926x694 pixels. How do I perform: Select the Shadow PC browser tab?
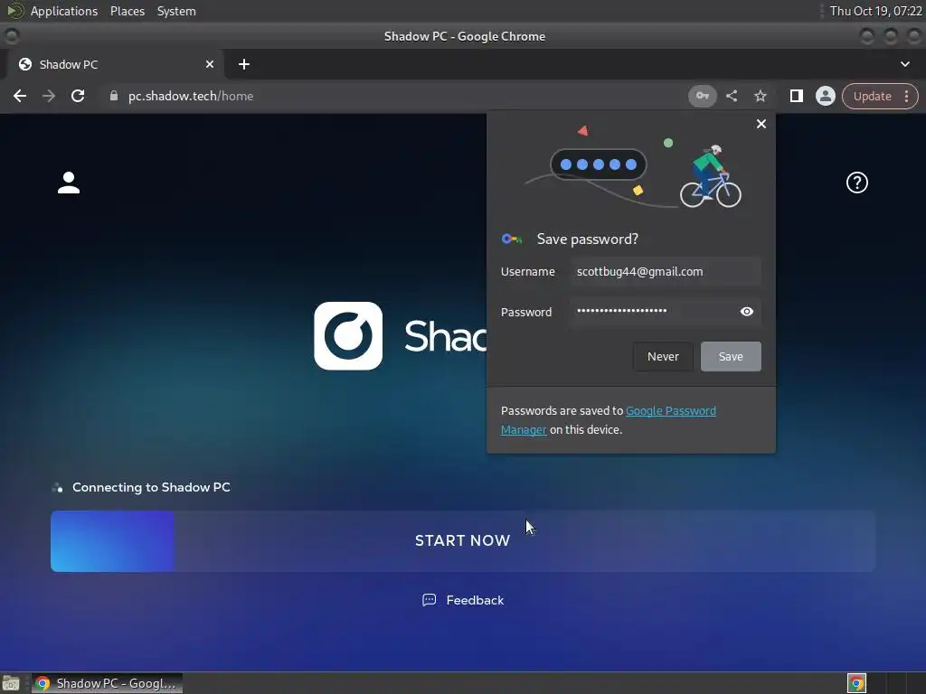(x=115, y=64)
